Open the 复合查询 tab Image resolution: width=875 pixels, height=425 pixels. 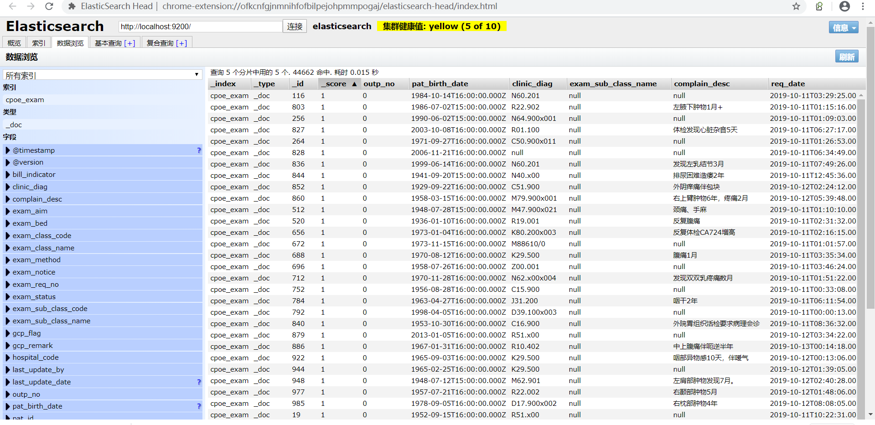click(x=160, y=43)
